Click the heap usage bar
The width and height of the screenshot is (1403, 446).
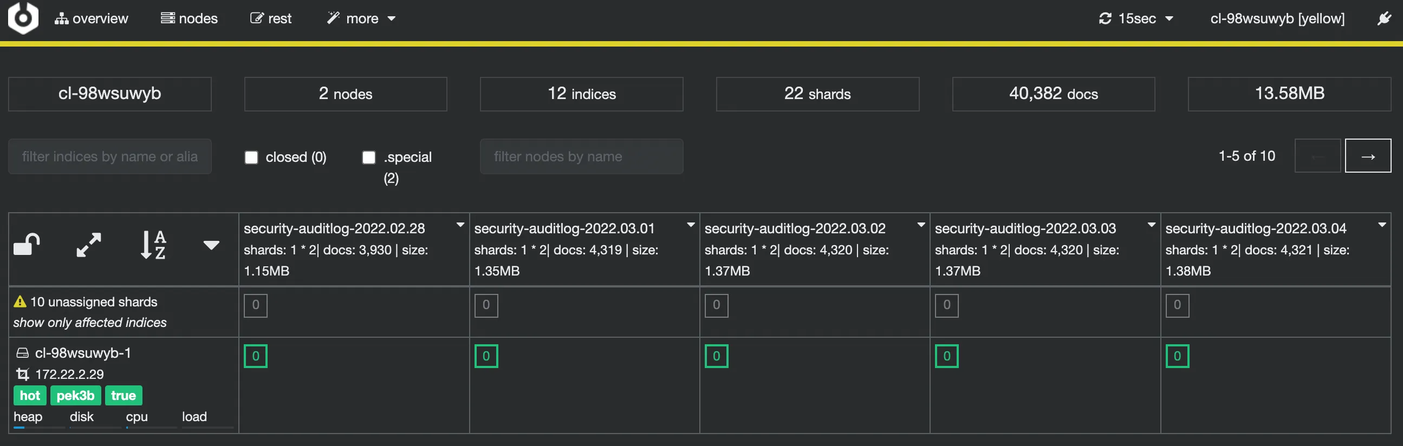(x=38, y=427)
